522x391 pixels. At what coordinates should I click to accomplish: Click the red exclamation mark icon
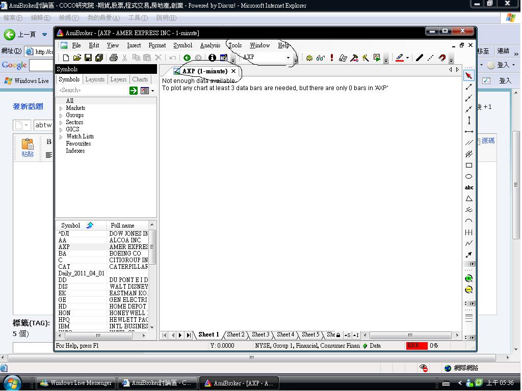[x=331, y=58]
